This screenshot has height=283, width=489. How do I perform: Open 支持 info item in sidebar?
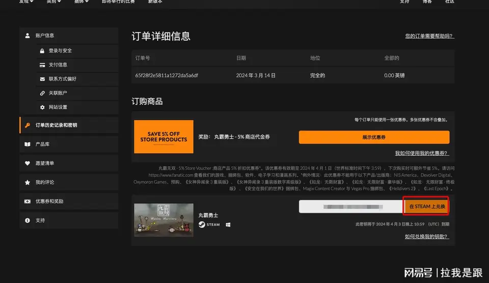coord(69,221)
